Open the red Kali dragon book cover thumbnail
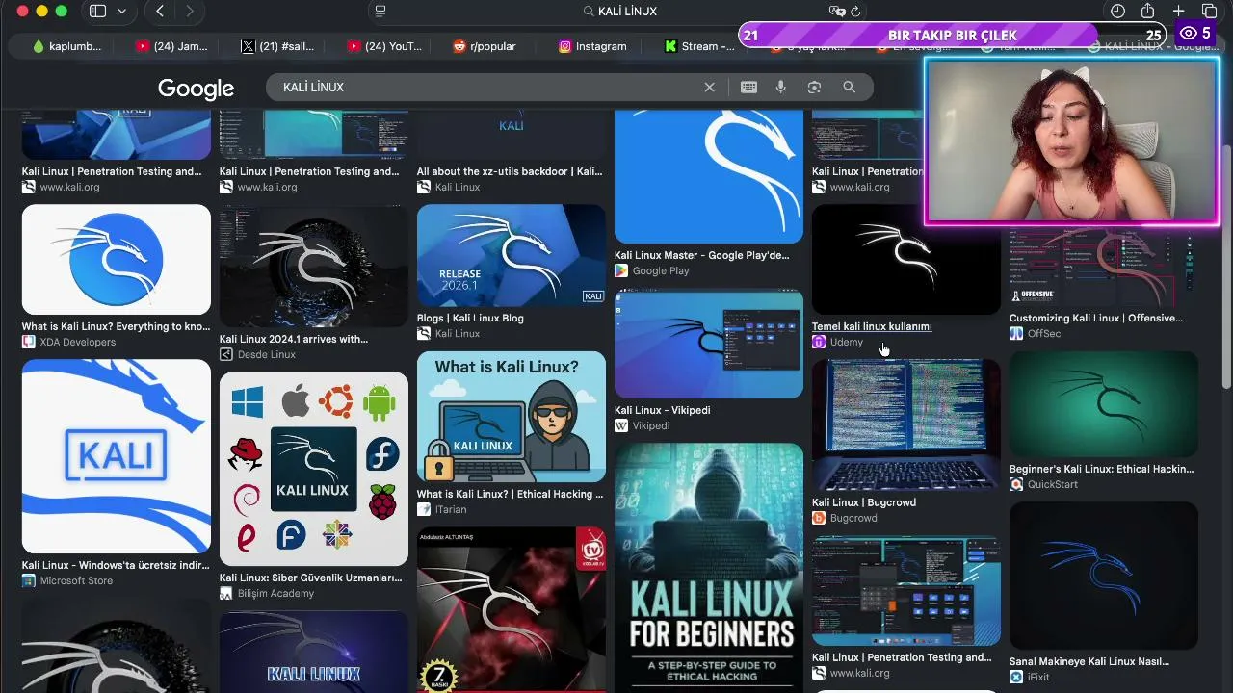This screenshot has width=1233, height=693. click(x=512, y=609)
